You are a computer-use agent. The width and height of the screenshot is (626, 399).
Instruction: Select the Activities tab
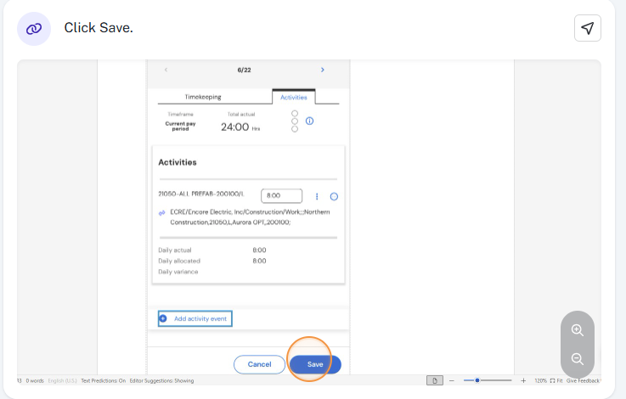tap(293, 97)
